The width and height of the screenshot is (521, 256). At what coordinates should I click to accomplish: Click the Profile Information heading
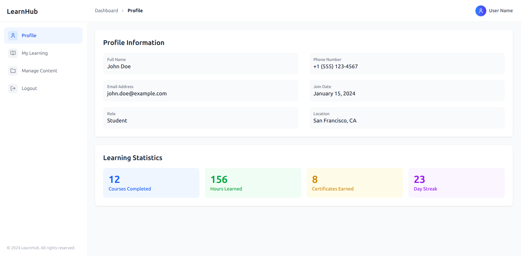click(x=134, y=43)
